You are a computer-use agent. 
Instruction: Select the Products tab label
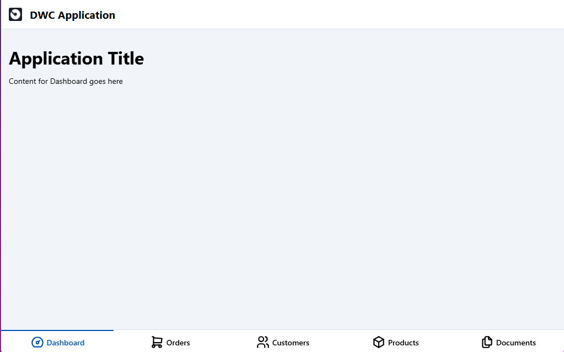click(403, 343)
